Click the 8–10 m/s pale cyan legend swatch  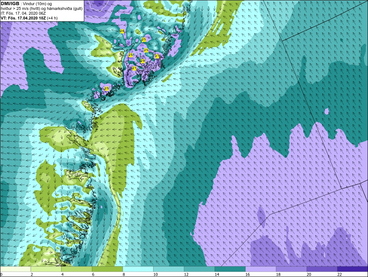(138, 269)
